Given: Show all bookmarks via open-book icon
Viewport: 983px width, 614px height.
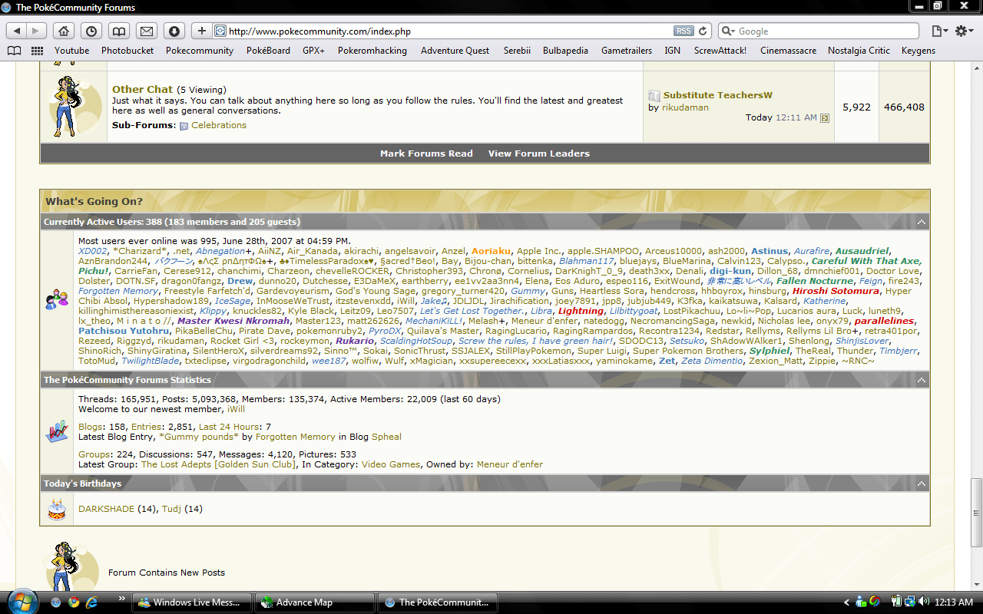Looking at the screenshot, I should tap(14, 51).
